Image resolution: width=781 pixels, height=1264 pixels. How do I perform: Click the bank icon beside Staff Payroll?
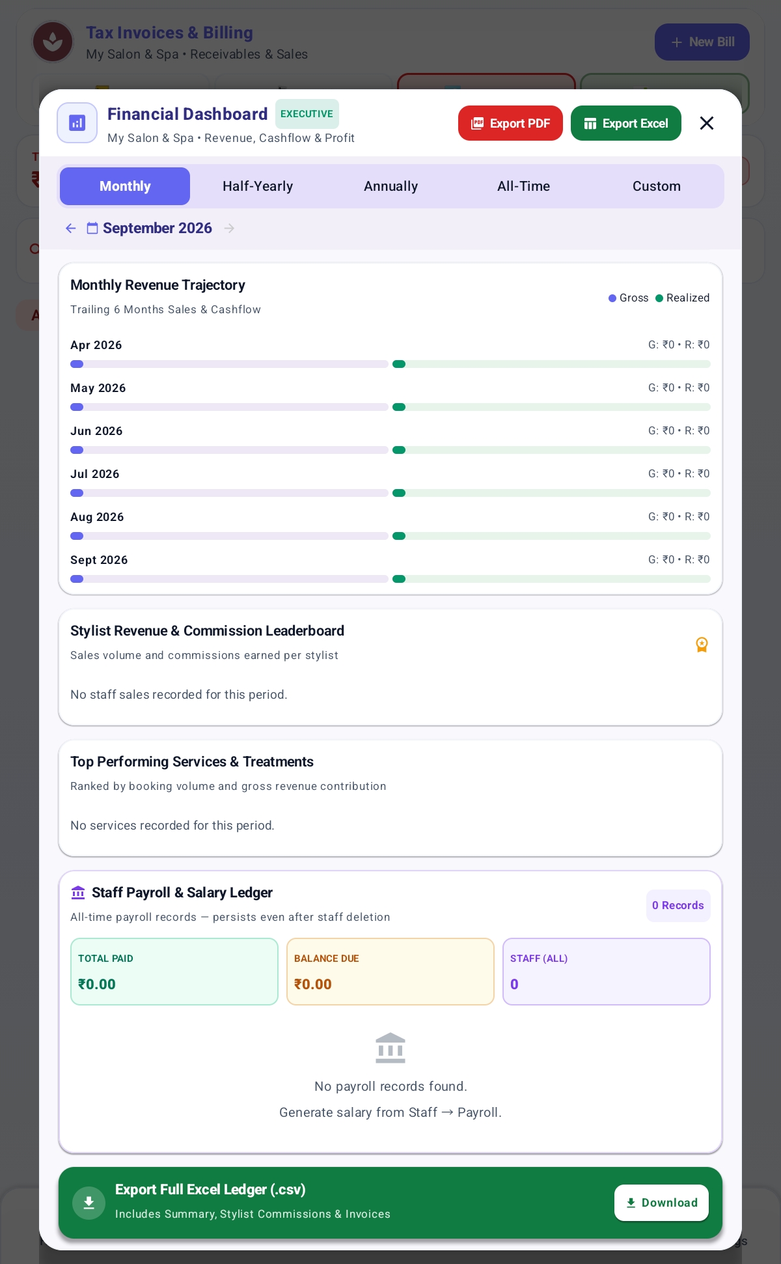[x=78, y=892]
